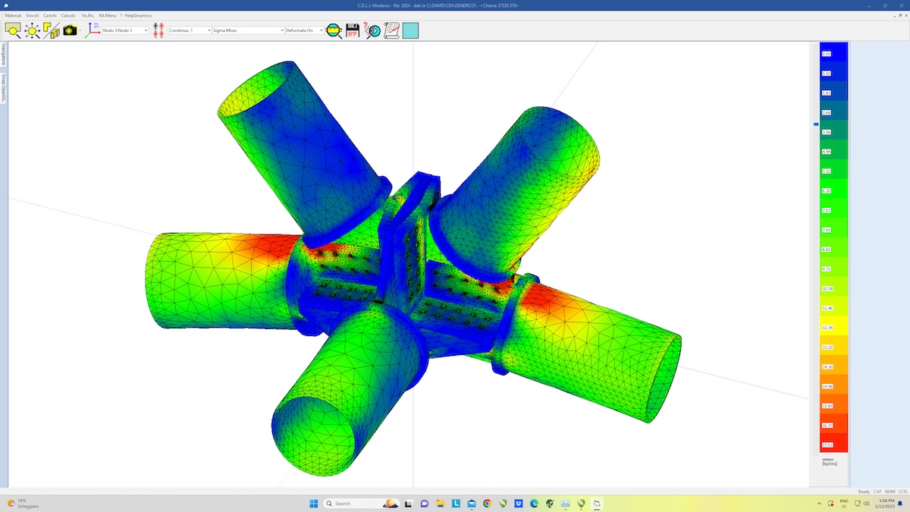
Task: Open the Dropbox taskbar icon
Action: coord(519,503)
